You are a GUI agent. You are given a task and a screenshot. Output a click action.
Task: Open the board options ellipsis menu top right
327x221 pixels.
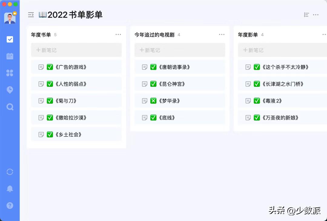click(316, 15)
